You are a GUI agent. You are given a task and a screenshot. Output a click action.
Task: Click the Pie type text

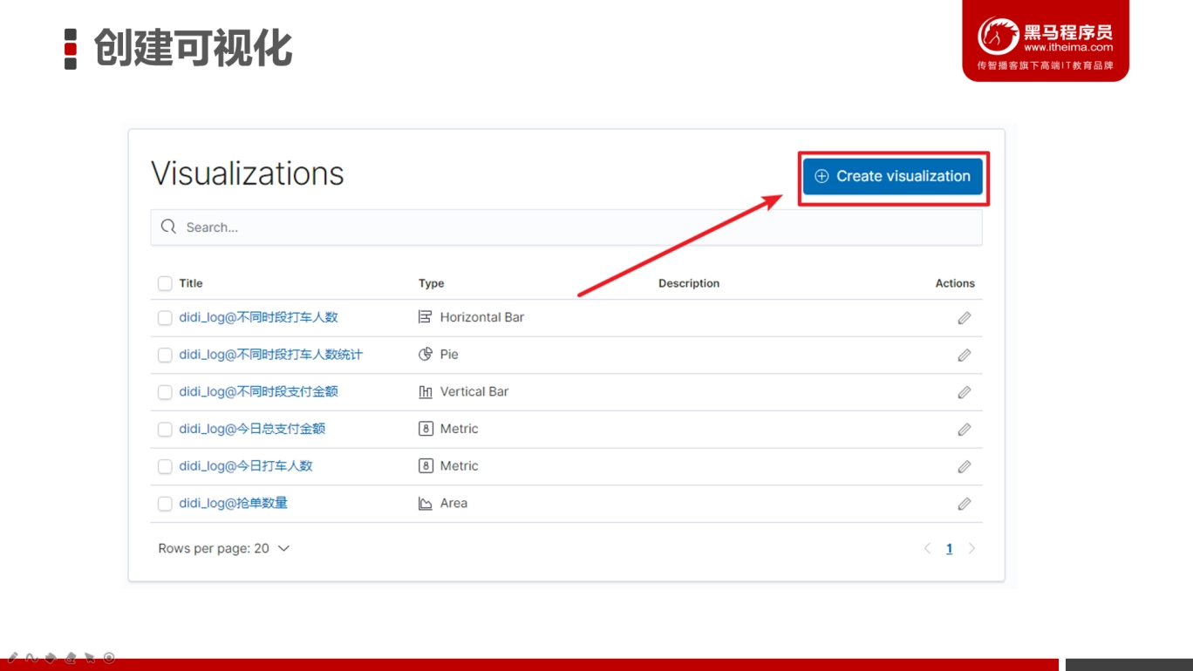(x=449, y=355)
